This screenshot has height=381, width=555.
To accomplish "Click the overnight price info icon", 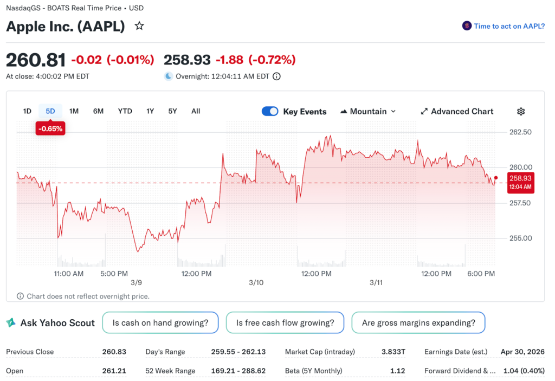I will [x=276, y=76].
